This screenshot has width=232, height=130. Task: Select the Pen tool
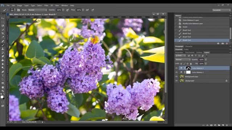3,72
